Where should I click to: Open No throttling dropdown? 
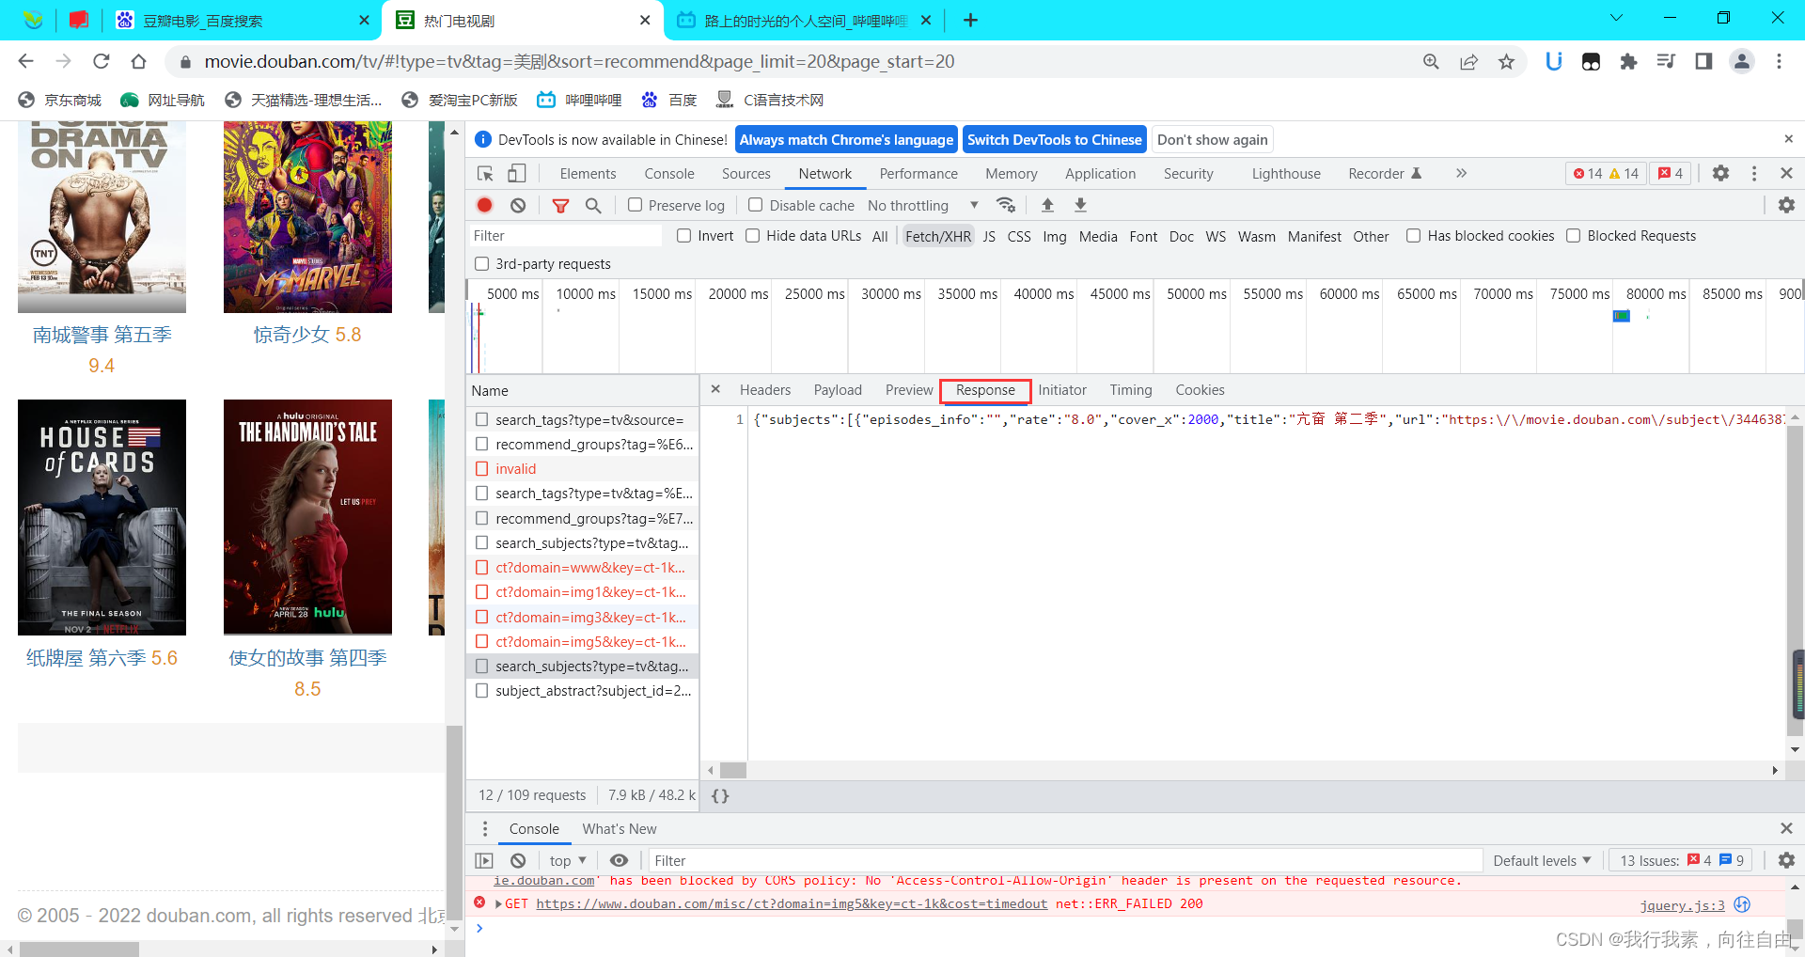click(x=923, y=205)
